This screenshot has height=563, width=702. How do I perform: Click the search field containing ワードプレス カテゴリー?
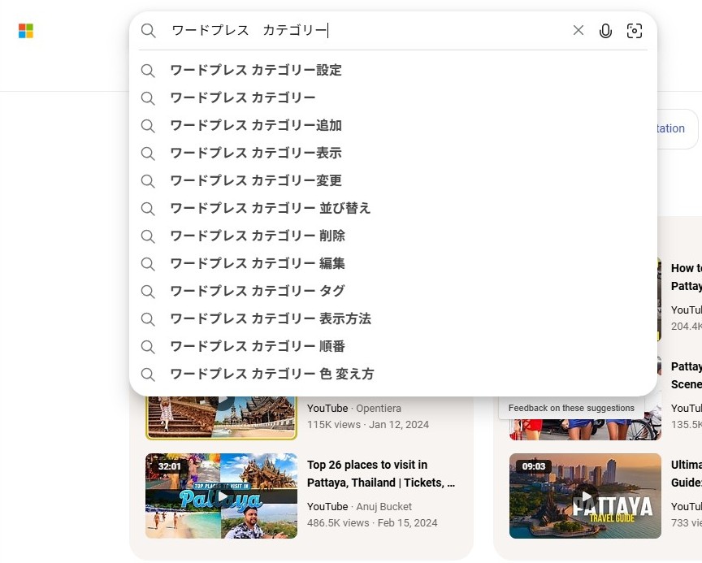(x=366, y=31)
